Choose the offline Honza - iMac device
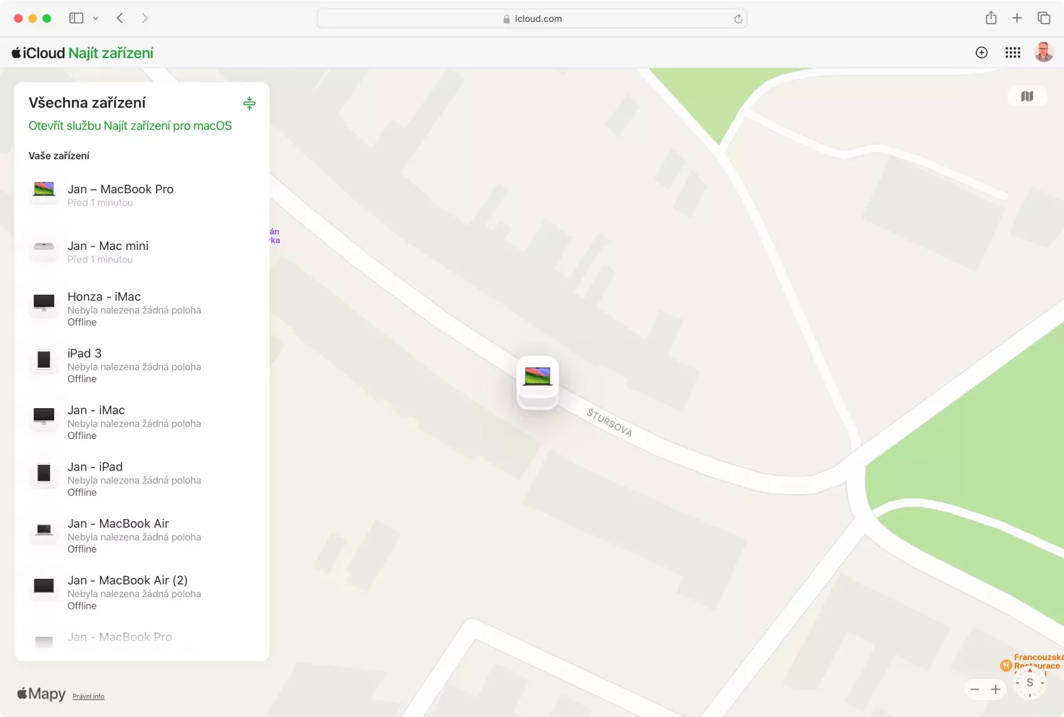This screenshot has height=717, width=1064. pyautogui.click(x=104, y=308)
